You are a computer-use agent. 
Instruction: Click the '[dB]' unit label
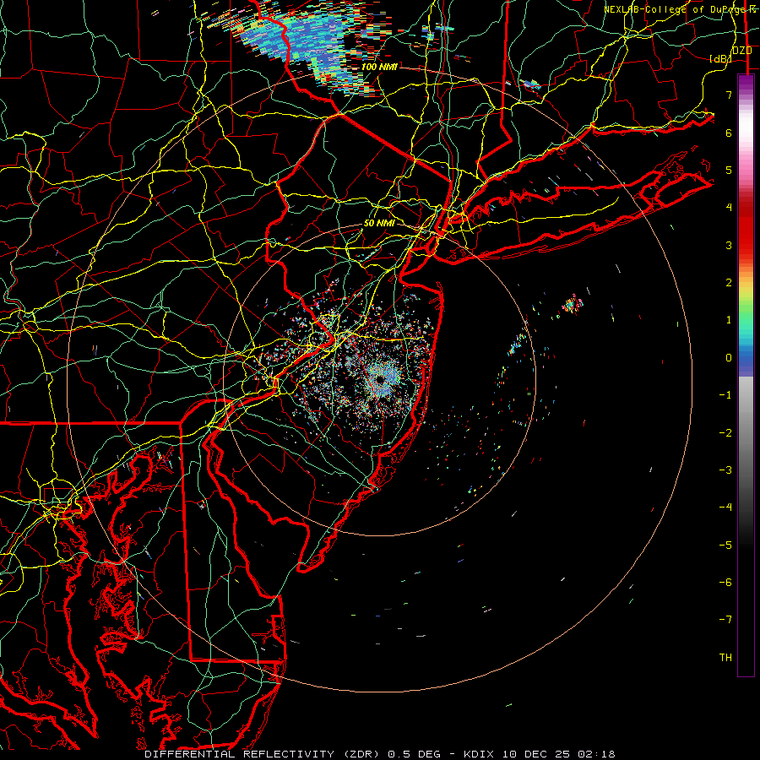(x=720, y=58)
